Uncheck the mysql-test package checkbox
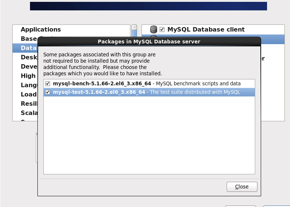Image resolution: width=290 pixels, height=207 pixels. click(48, 92)
